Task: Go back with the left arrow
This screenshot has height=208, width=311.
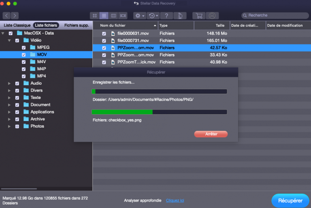Action: pos(6,16)
